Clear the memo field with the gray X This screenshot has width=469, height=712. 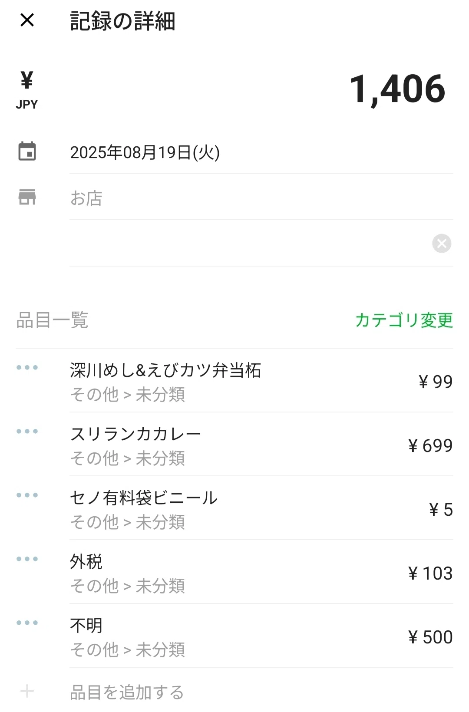coord(442,243)
